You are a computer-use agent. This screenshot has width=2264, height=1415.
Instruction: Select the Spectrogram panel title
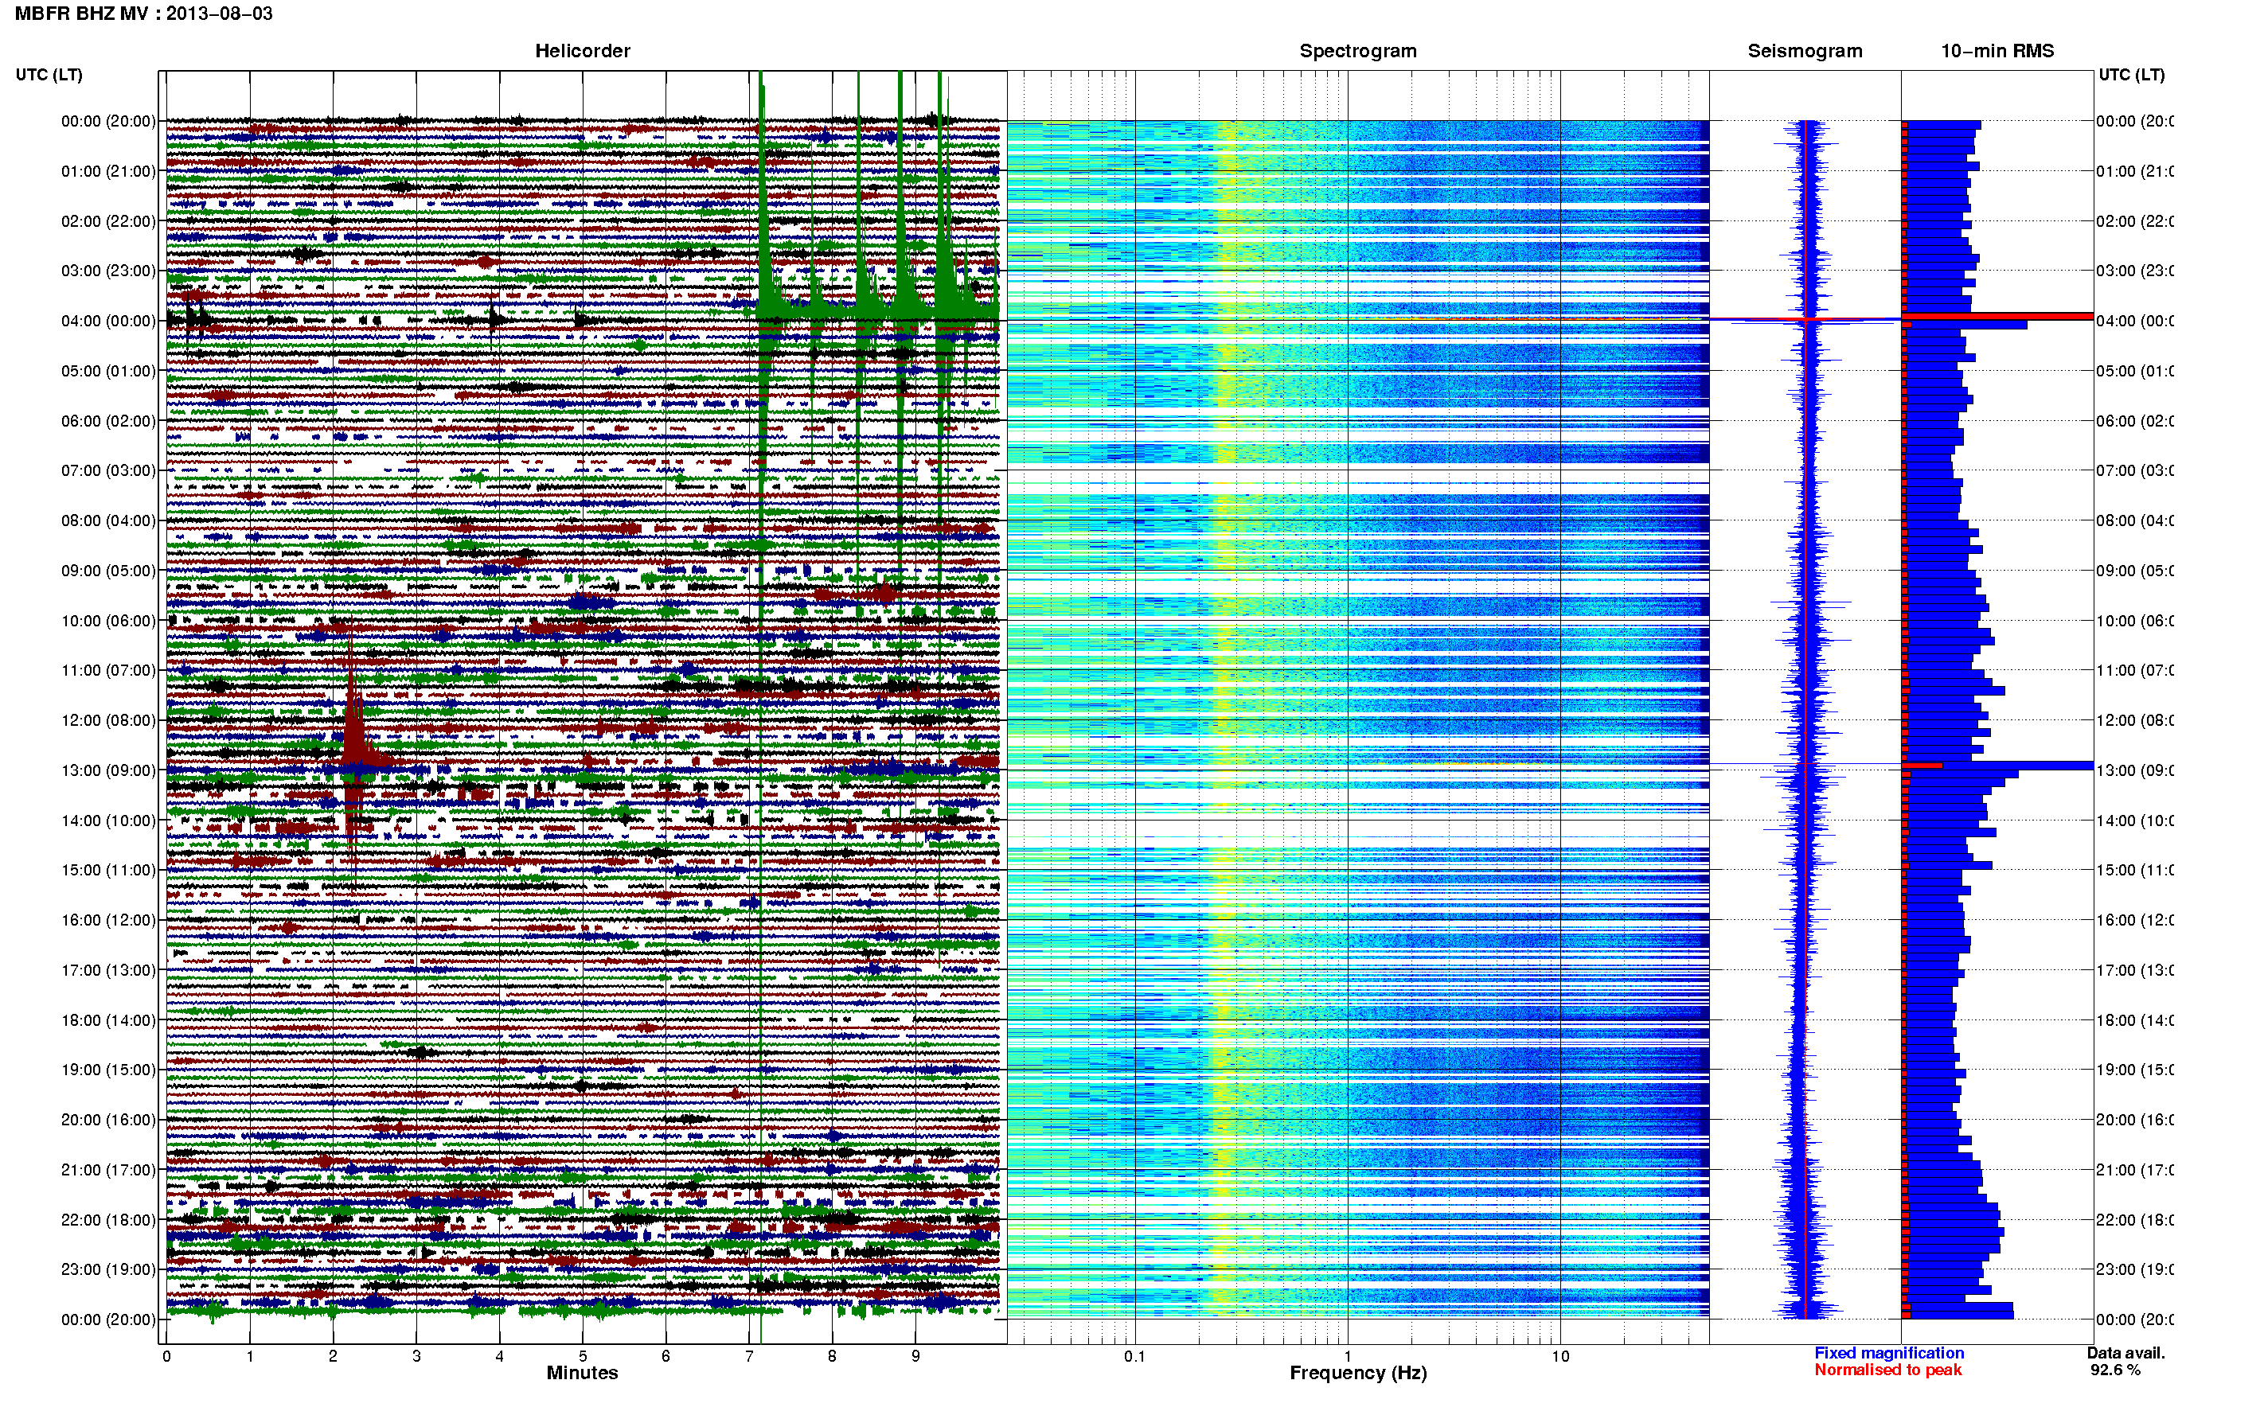1357,51
